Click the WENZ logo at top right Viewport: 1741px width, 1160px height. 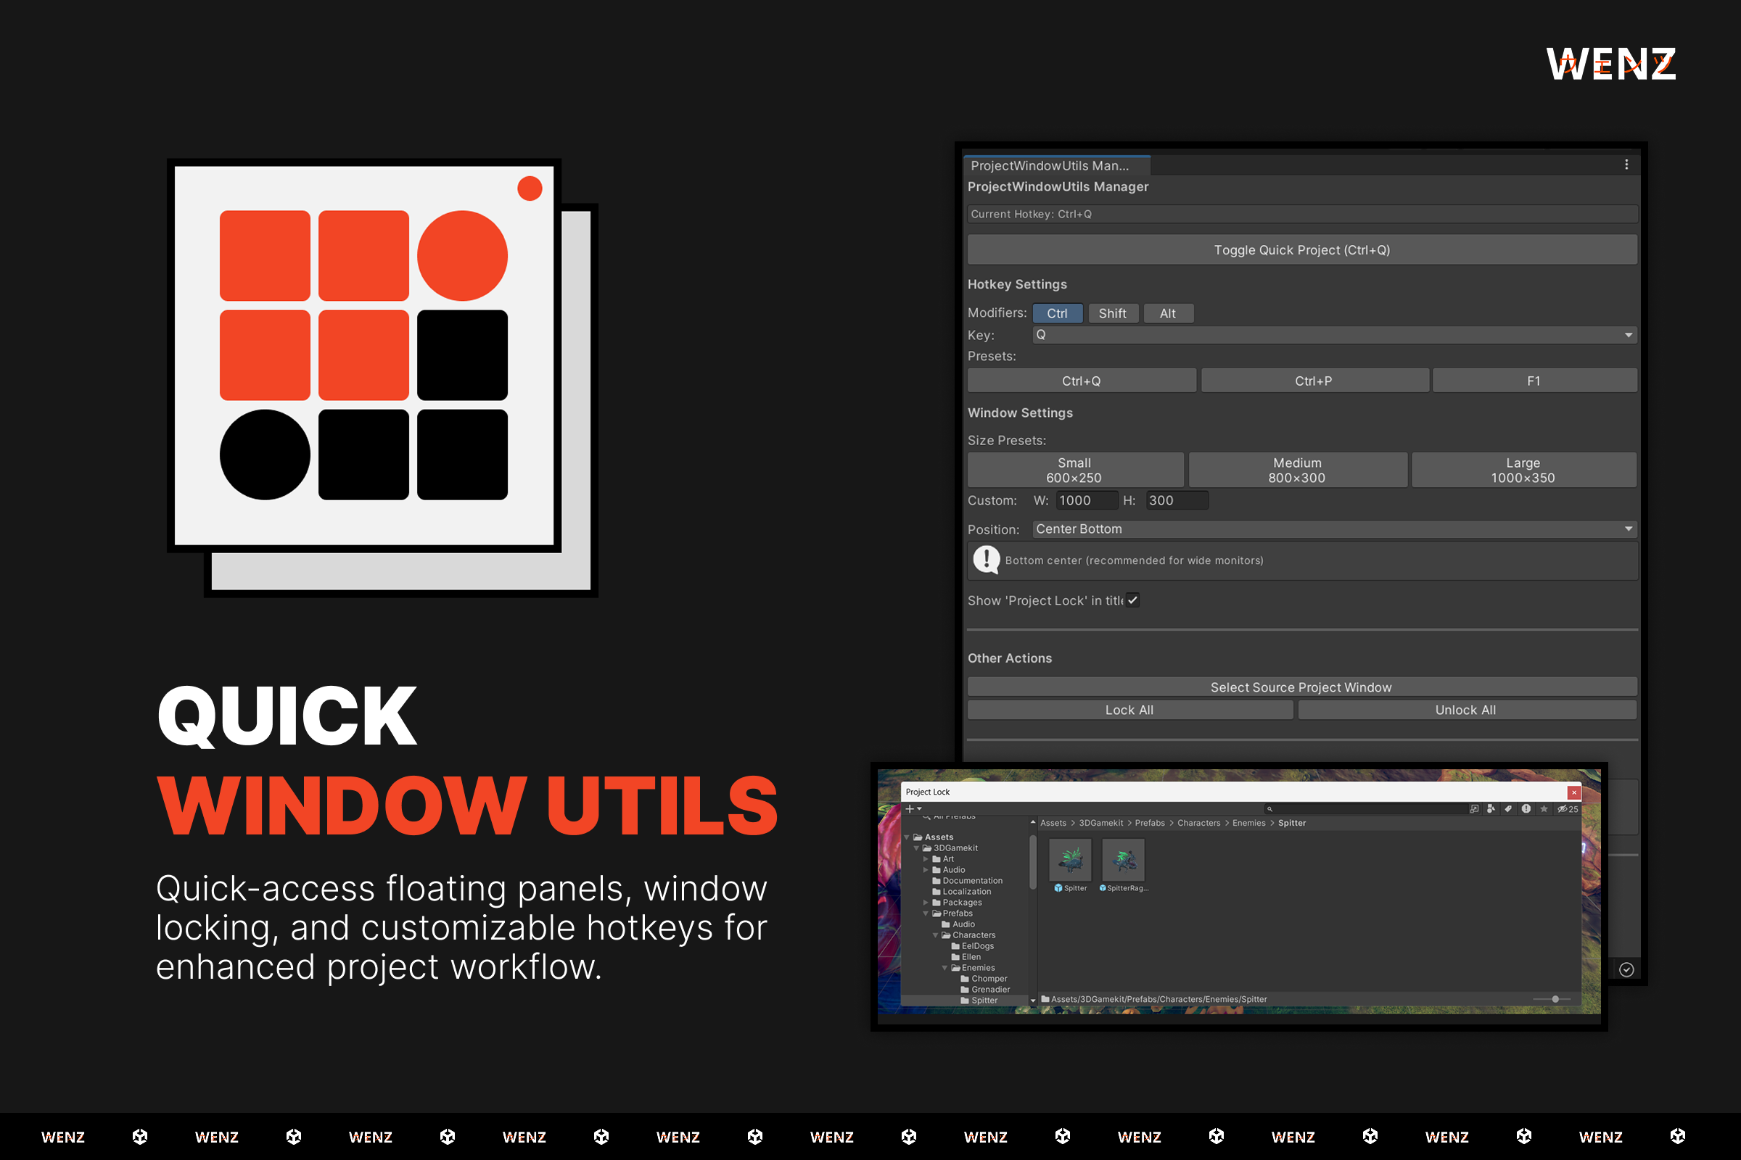pos(1610,65)
